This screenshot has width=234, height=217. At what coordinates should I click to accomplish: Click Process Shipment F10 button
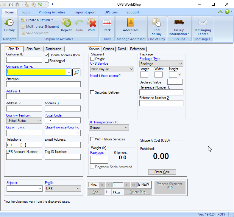pyautogui.click(x=170, y=187)
